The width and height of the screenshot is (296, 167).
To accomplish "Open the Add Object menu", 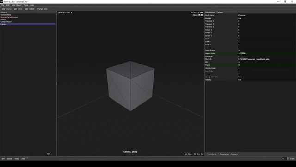I will pos(17,5).
